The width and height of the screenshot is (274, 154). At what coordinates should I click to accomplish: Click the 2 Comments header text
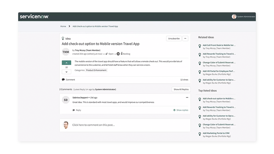66,89
